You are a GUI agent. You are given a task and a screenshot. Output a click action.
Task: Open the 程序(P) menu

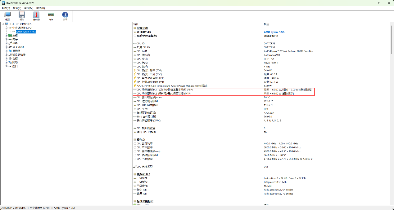coord(6,8)
